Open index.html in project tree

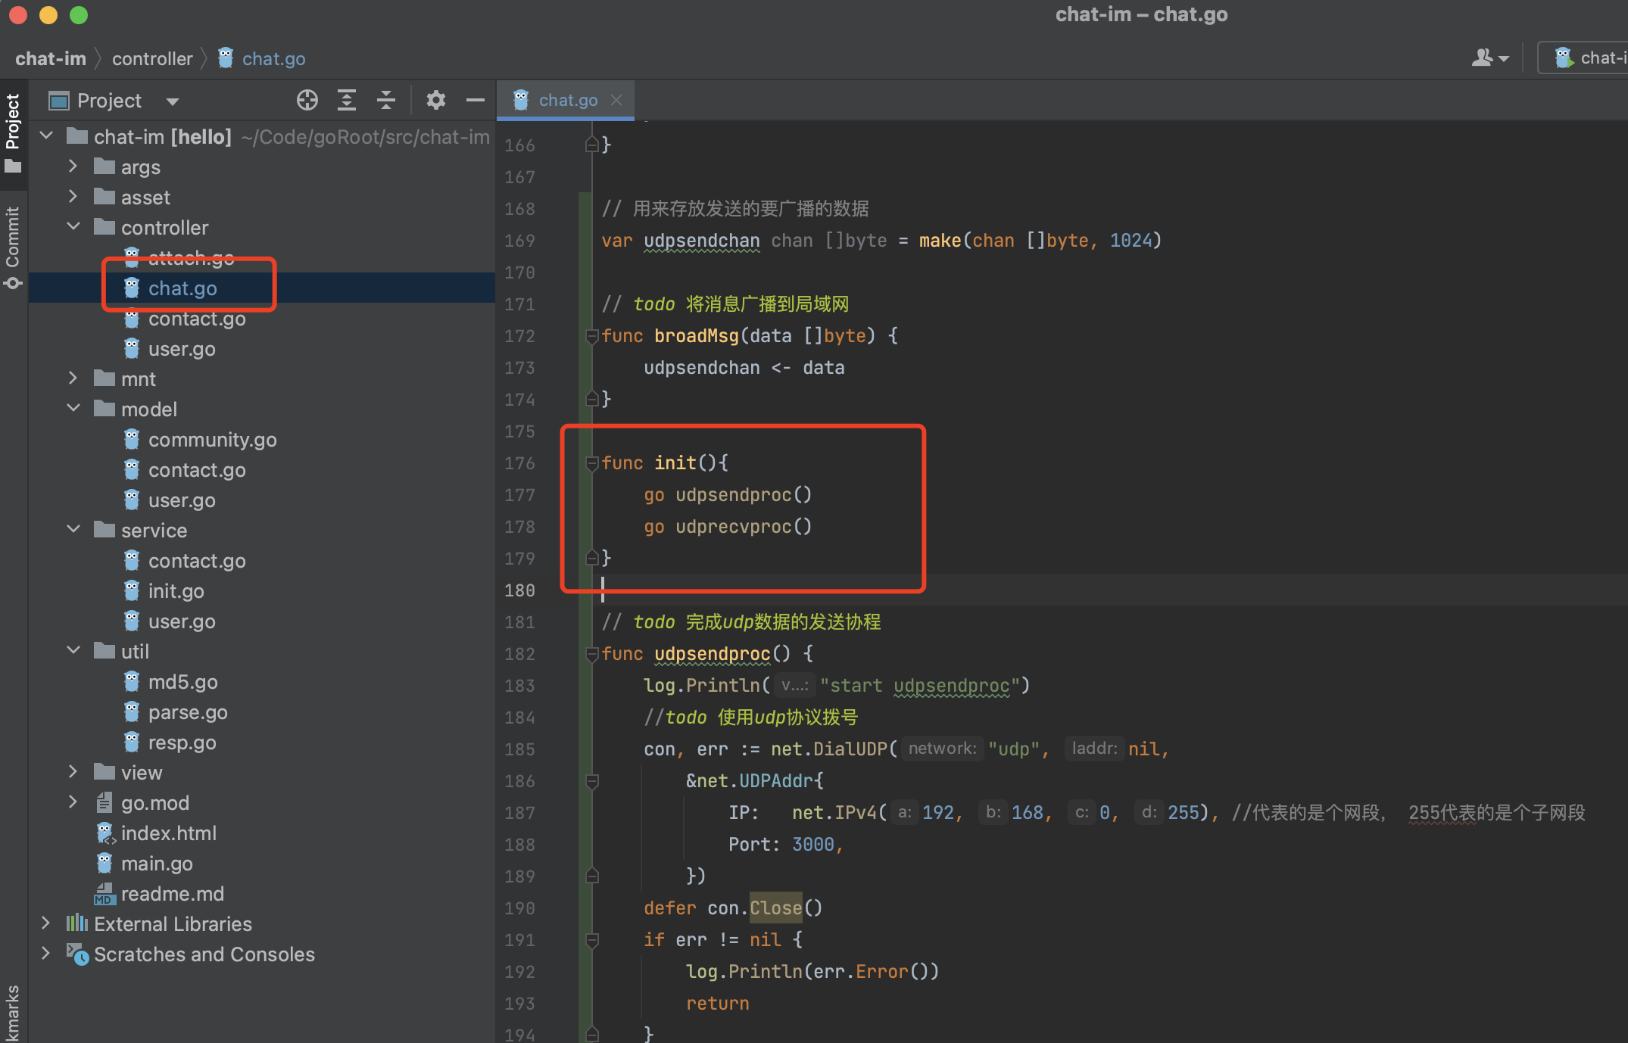pos(168,833)
